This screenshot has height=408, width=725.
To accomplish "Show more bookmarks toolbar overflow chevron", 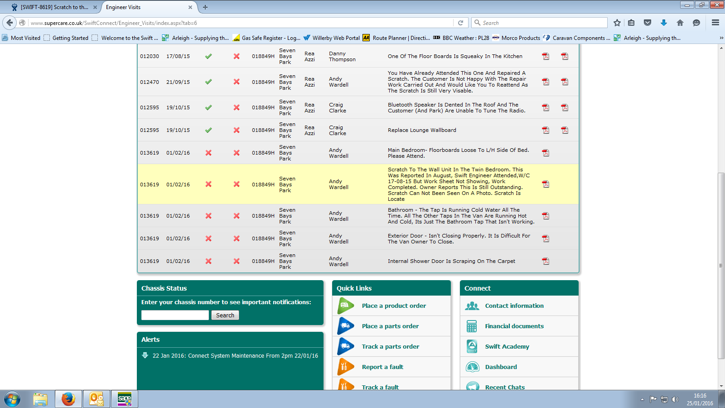I will click(x=721, y=38).
